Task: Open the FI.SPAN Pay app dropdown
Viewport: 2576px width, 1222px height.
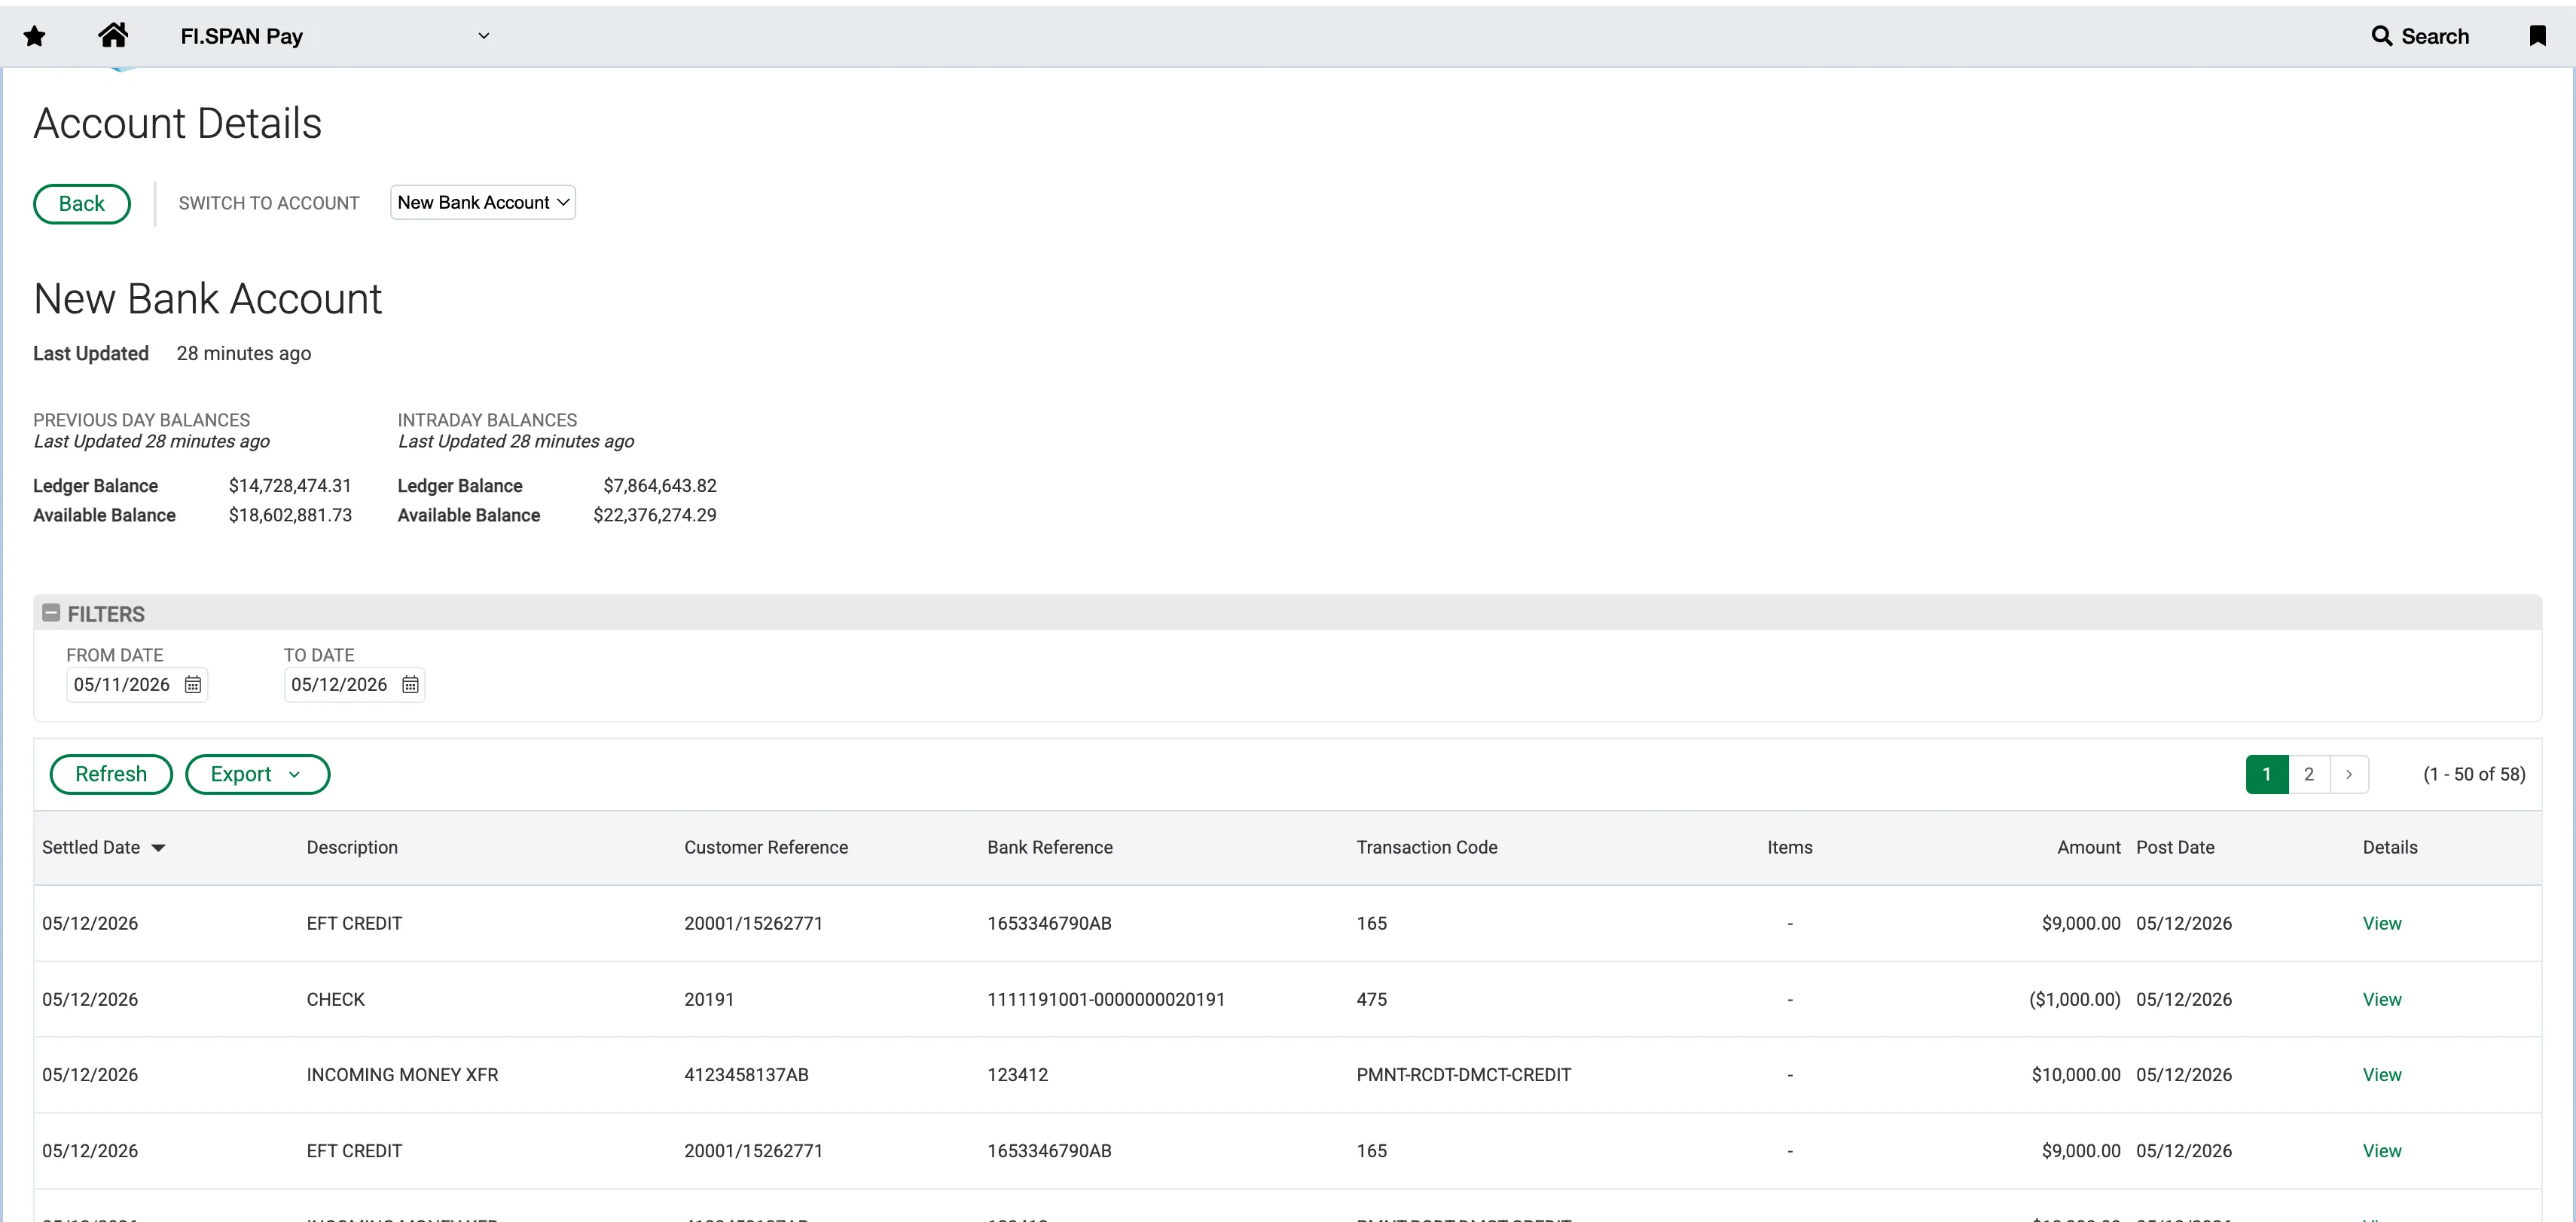Action: (335, 36)
